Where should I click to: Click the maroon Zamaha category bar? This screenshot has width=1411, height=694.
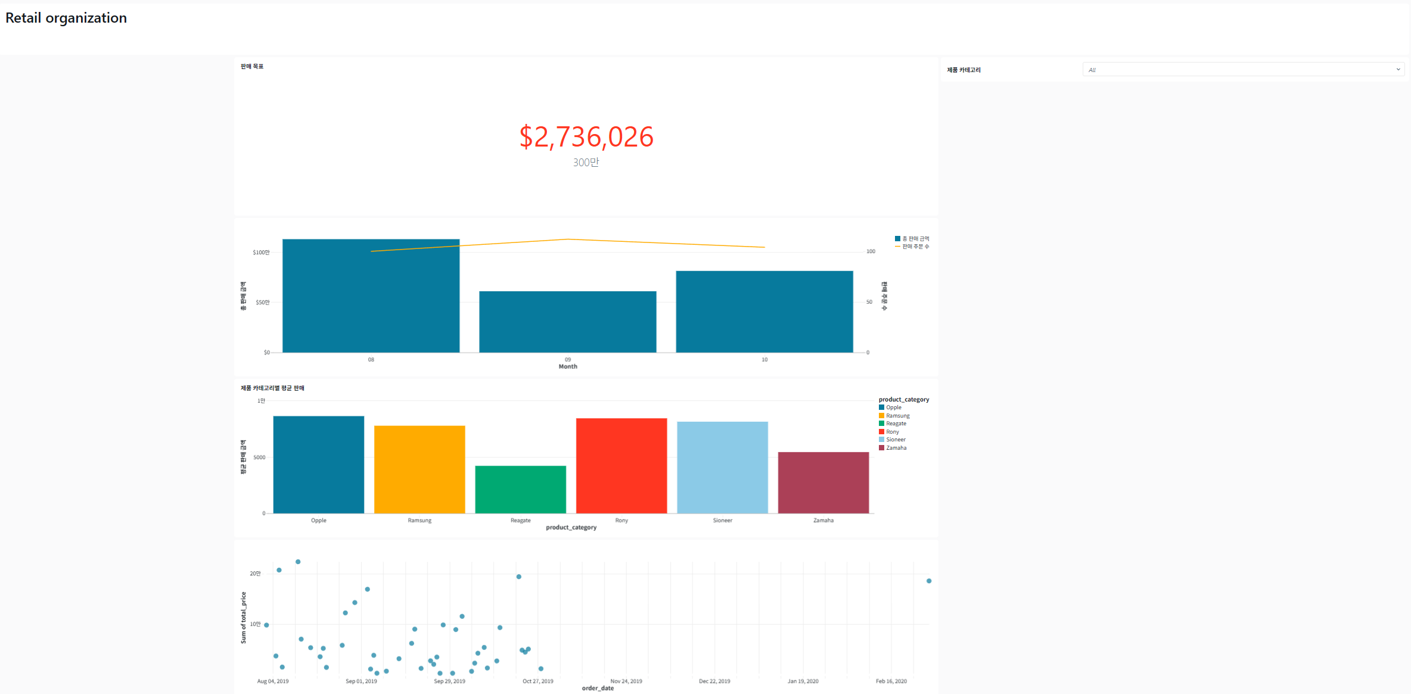click(x=823, y=483)
